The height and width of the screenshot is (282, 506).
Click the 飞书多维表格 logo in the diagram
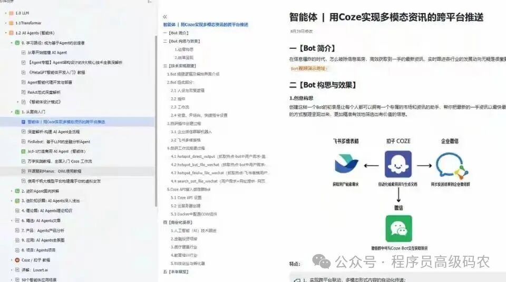tap(346, 164)
